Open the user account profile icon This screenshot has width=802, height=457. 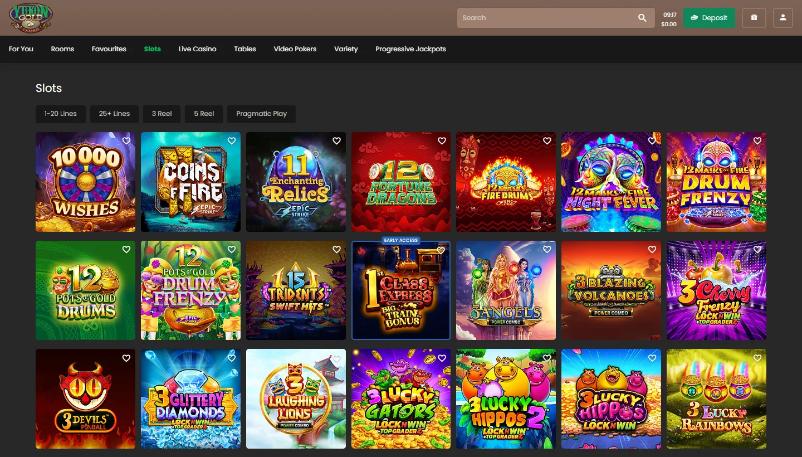(x=783, y=18)
